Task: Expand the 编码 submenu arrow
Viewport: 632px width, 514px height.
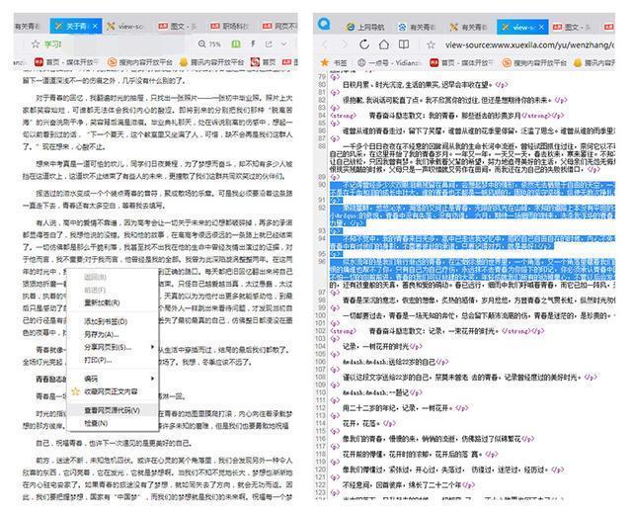Action: pyautogui.click(x=152, y=379)
